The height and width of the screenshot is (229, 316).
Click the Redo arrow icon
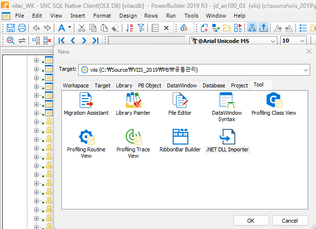click(x=47, y=28)
